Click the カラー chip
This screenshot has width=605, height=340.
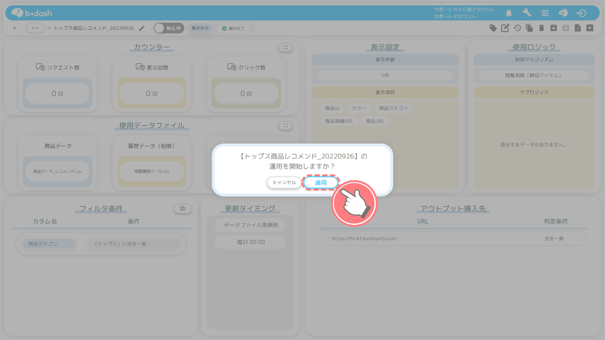359,108
